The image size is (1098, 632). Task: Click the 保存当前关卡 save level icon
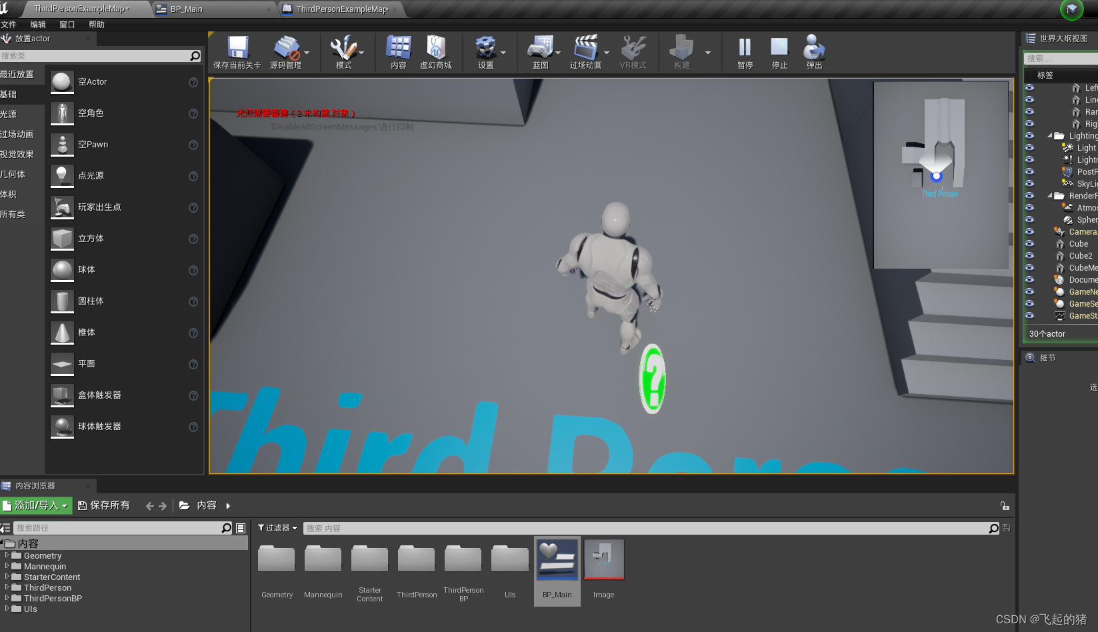pyautogui.click(x=237, y=48)
